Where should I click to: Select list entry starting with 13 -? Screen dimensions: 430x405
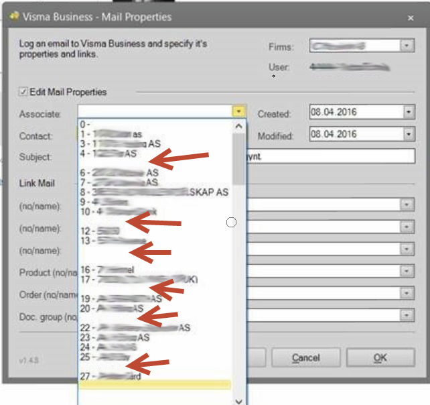pos(155,241)
